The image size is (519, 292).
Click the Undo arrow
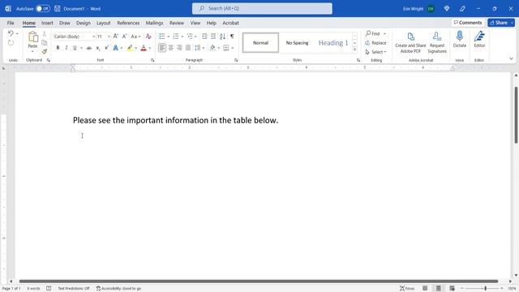click(11, 33)
